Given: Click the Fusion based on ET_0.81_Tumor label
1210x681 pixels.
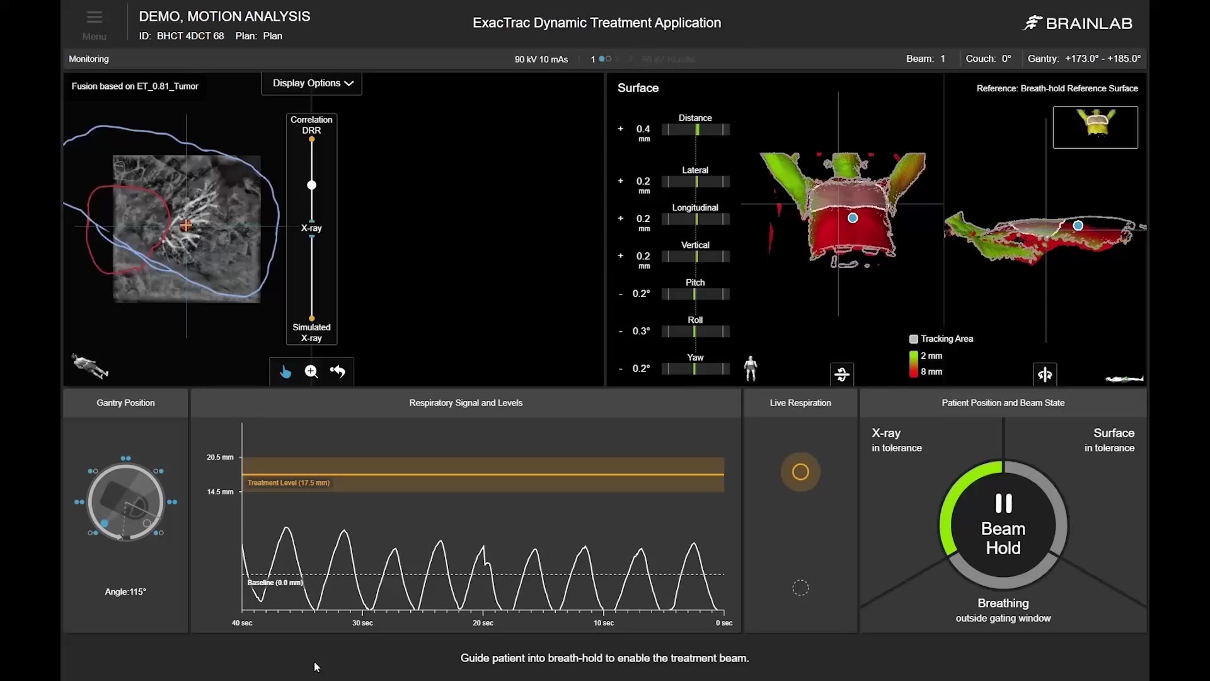Looking at the screenshot, I should click(135, 86).
